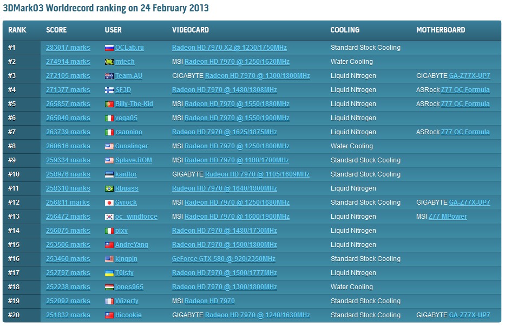Click the Estonian flag next to kaidtor
The image size is (505, 326).
[109, 174]
